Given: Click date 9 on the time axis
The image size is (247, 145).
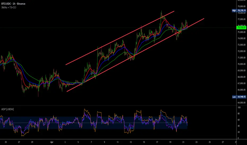Looking at the screenshot, I should pyautogui.click(x=104, y=142).
